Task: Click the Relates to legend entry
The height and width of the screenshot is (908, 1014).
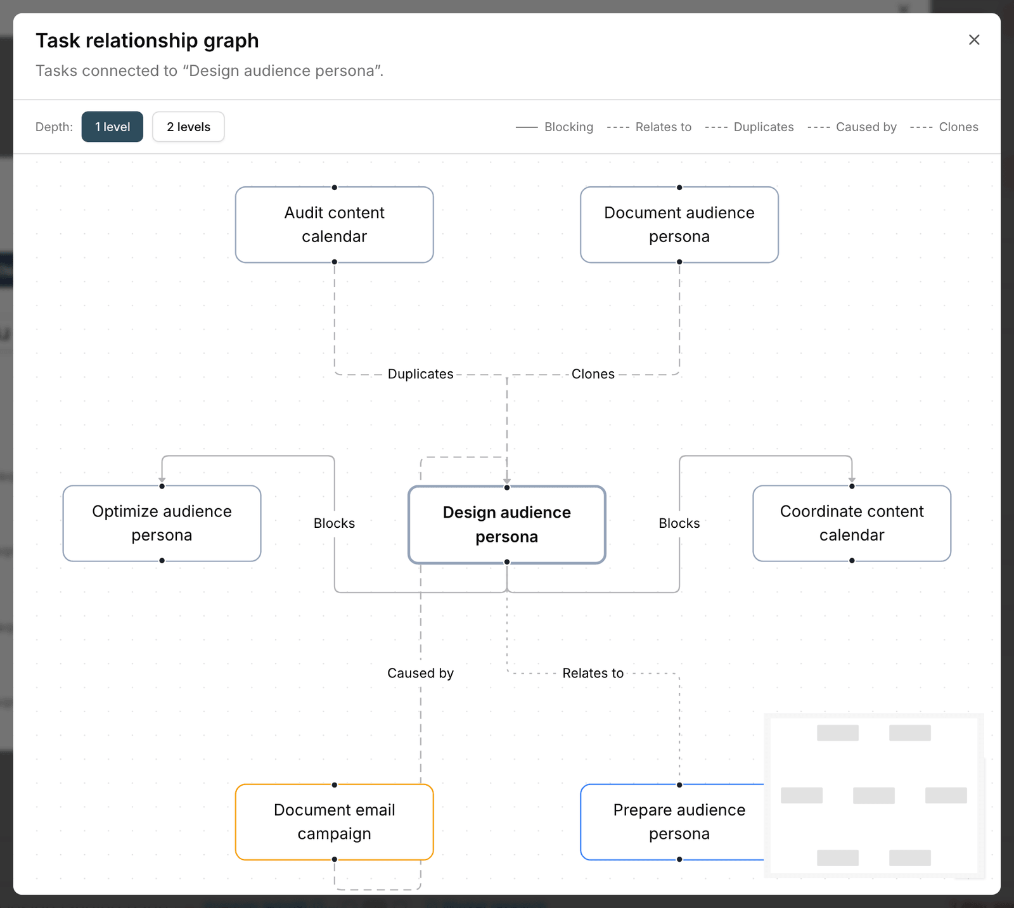Action: tap(649, 127)
